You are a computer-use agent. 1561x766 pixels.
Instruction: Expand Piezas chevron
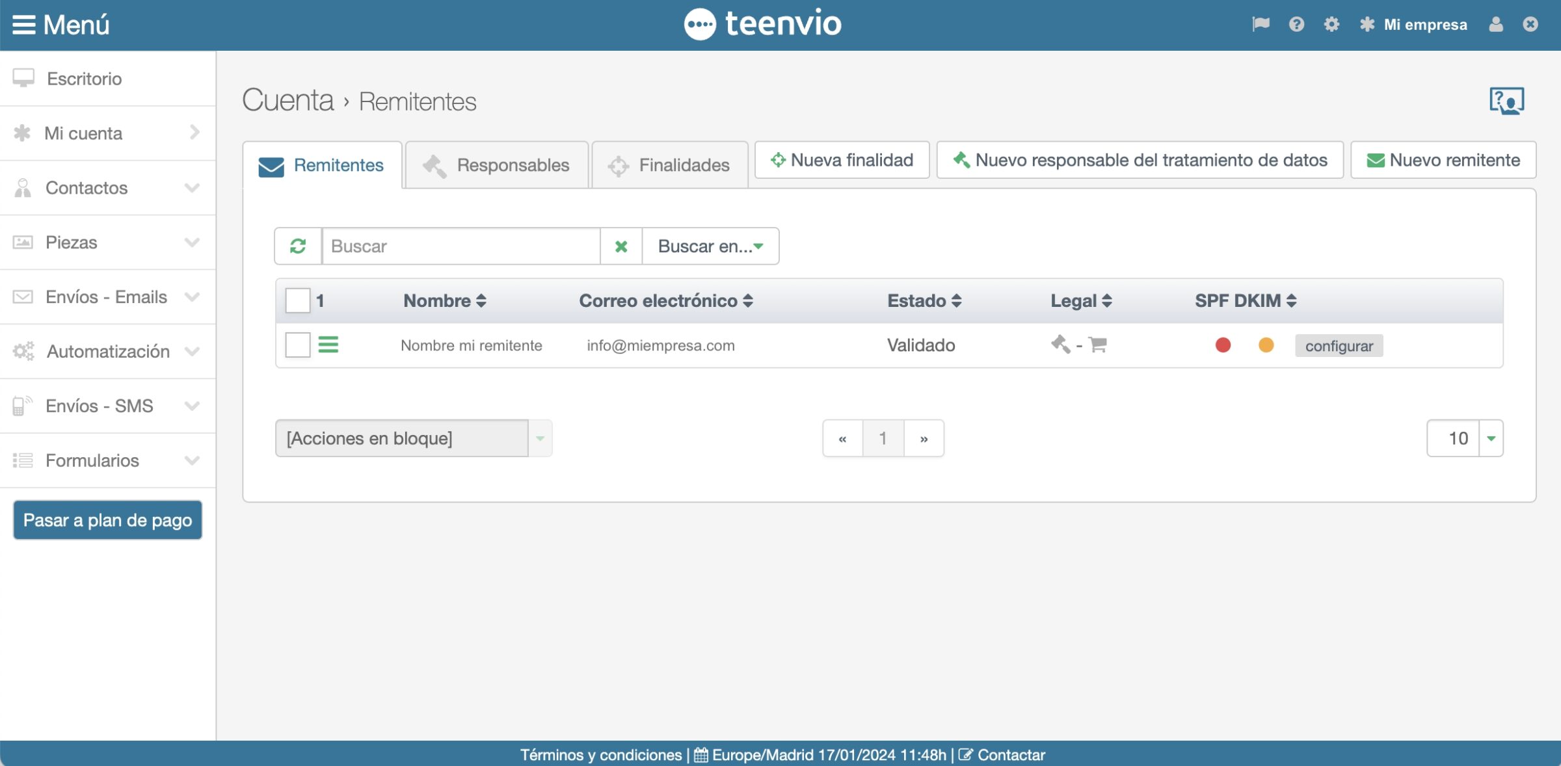(192, 243)
